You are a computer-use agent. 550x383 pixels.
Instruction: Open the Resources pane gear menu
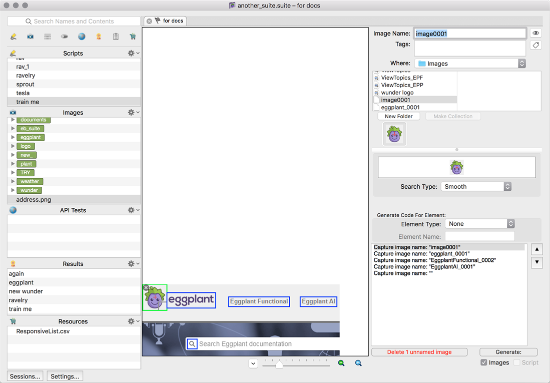133,321
